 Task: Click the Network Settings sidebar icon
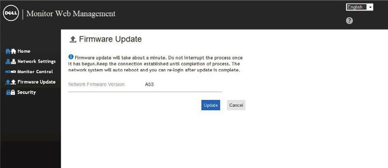[10, 61]
